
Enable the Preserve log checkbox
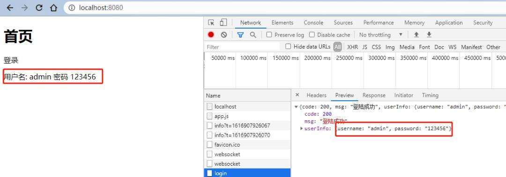(x=269, y=35)
